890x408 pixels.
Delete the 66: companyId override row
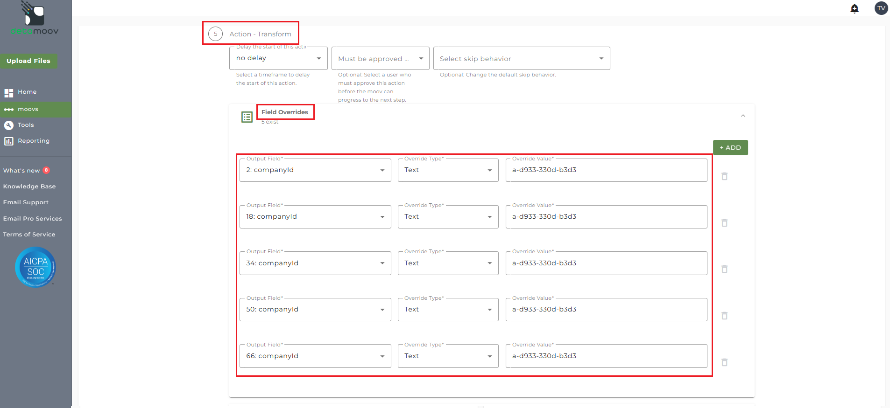[x=724, y=362]
